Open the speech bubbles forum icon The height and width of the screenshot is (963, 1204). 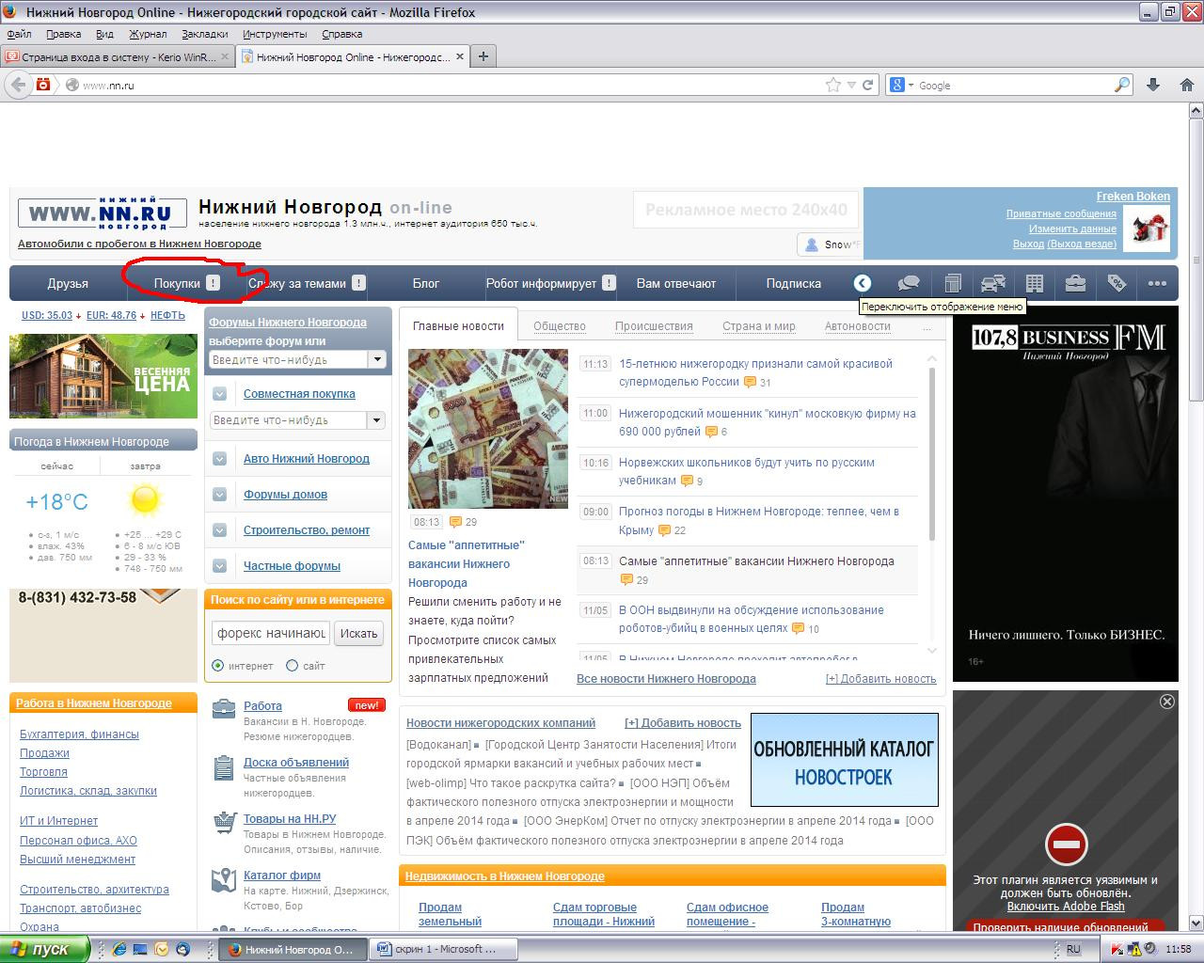908,283
